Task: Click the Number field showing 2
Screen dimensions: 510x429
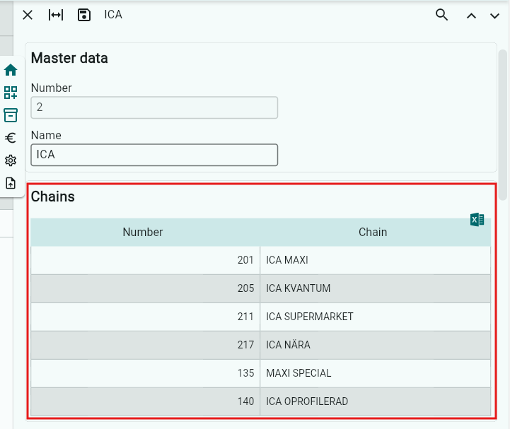Action: [154, 107]
